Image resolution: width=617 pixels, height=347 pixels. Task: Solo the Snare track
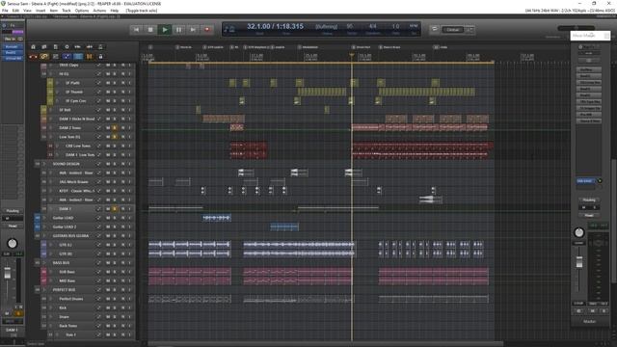pyautogui.click(x=115, y=317)
